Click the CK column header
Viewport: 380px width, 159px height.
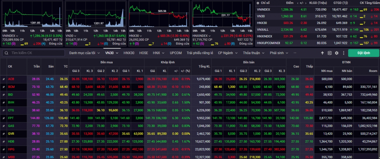pyautogui.click(x=10, y=66)
